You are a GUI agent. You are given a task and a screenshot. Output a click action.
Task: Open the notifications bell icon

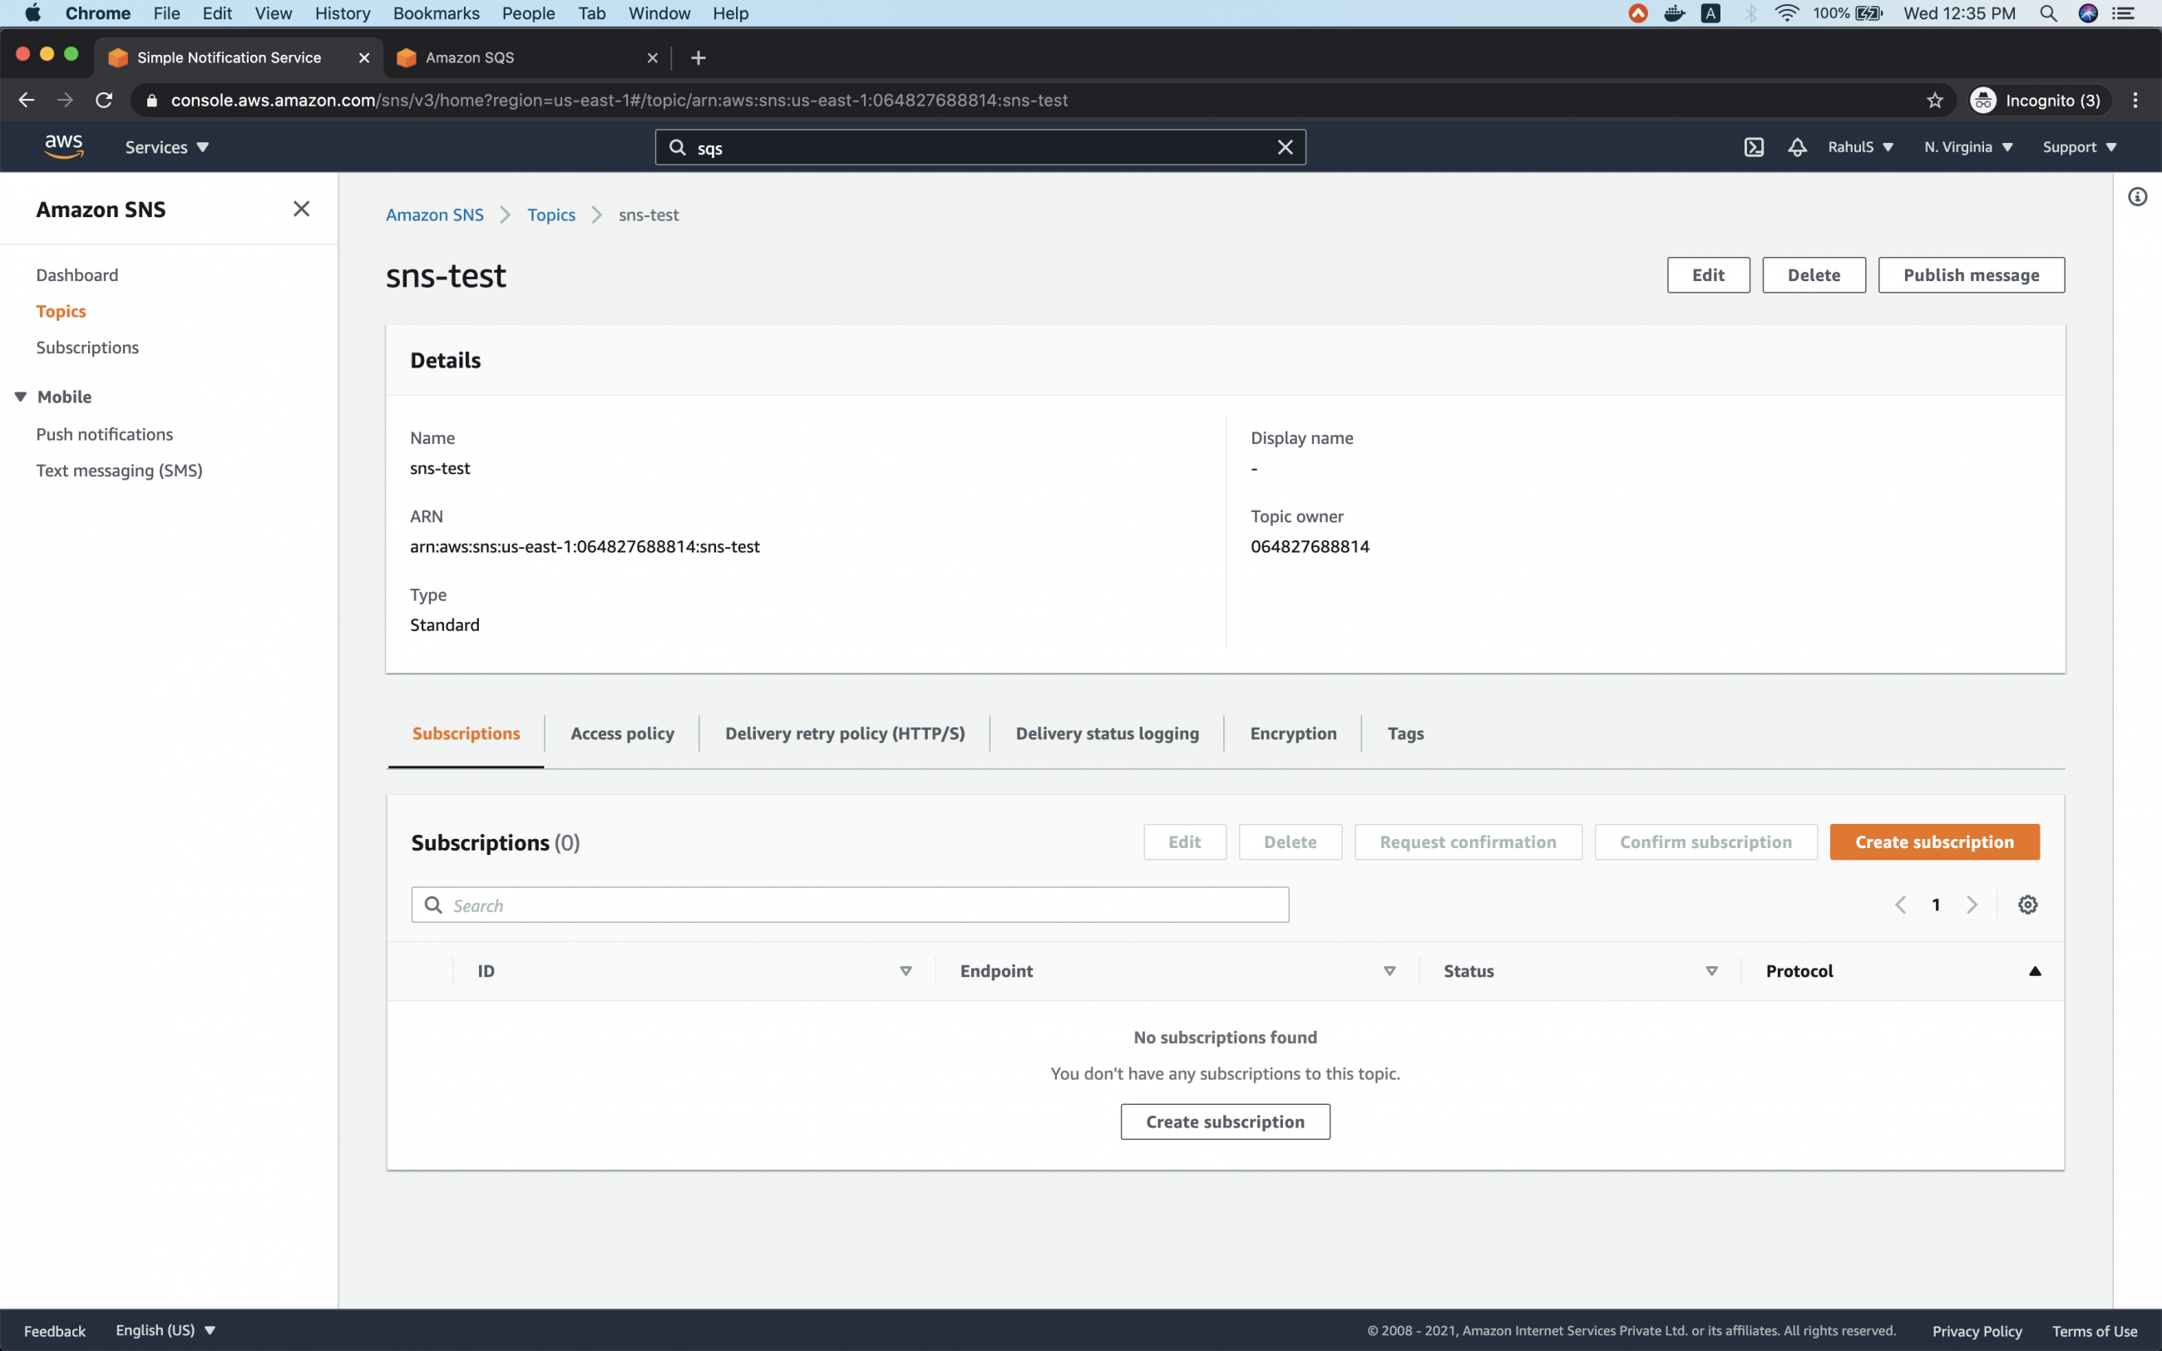point(1796,146)
